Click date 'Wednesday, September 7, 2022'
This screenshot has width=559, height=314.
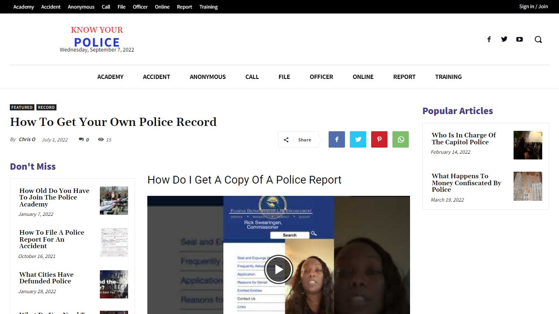point(97,50)
